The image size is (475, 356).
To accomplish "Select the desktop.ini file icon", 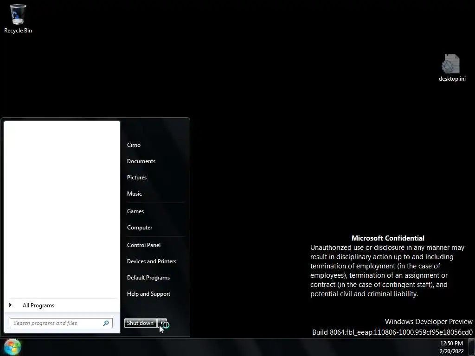I will coord(452,68).
